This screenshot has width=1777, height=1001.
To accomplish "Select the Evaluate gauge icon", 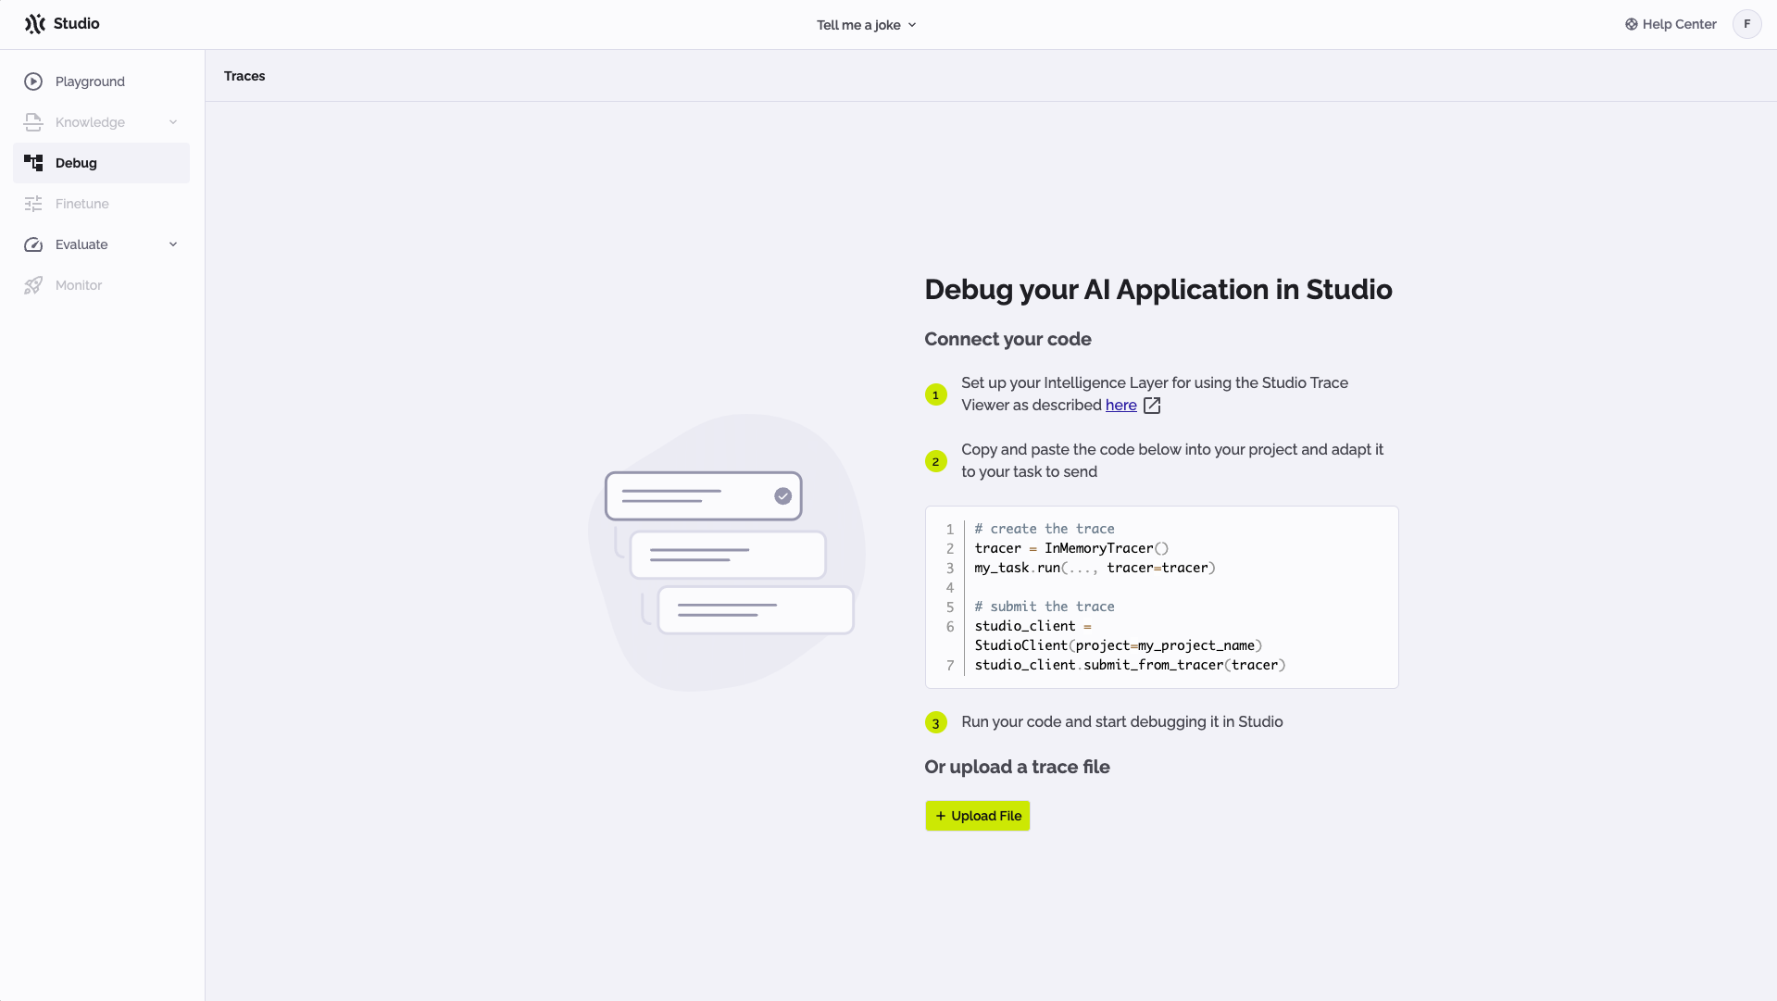I will [x=33, y=244].
